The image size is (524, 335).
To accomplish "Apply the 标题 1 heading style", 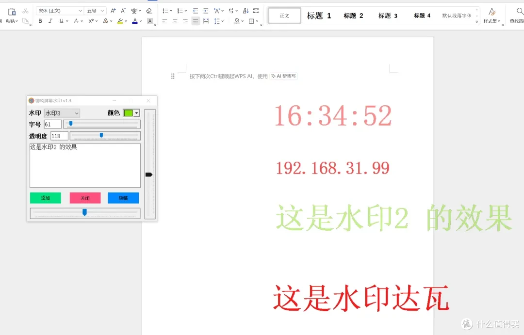I will click(x=319, y=16).
